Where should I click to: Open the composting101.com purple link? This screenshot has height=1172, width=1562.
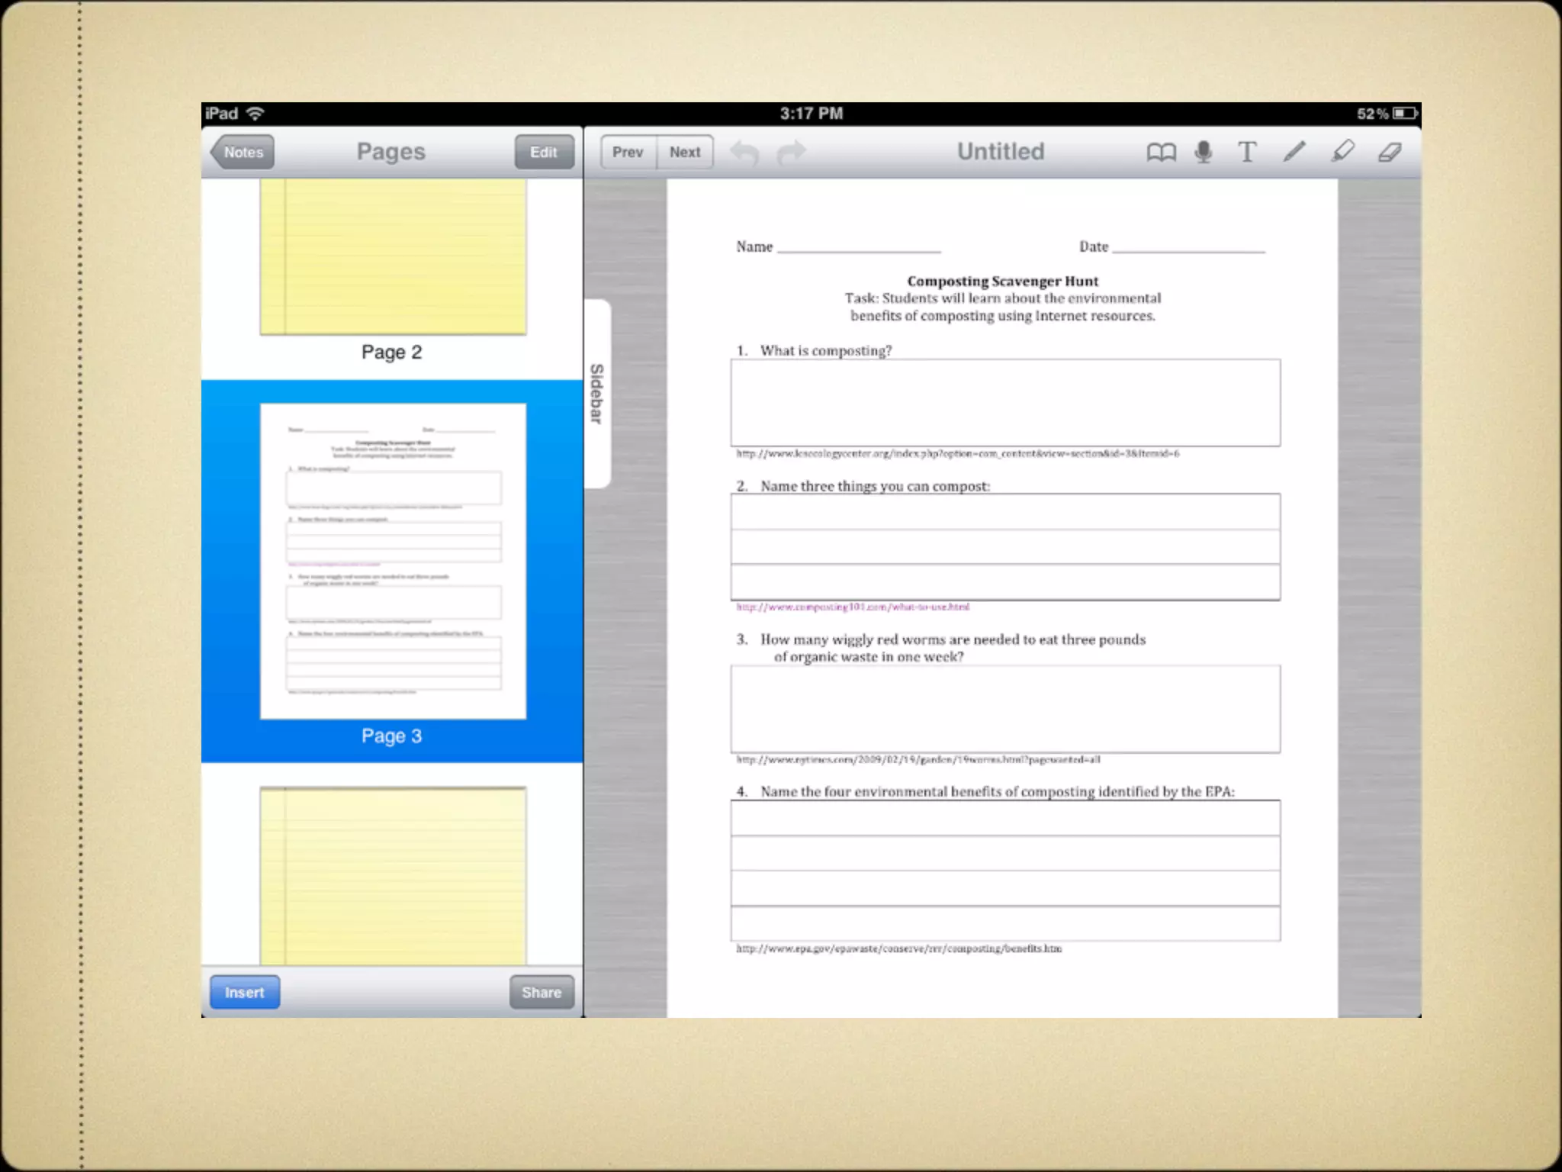(853, 607)
